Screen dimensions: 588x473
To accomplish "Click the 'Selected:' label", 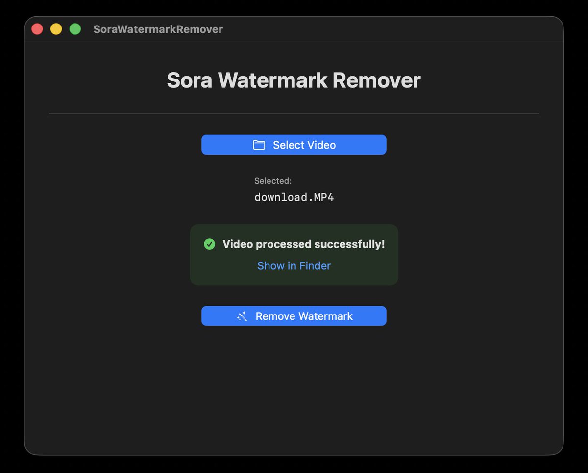I will coord(273,181).
